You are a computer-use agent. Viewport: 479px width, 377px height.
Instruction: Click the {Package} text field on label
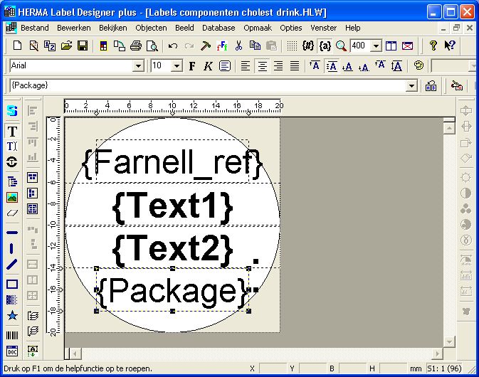pyautogui.click(x=172, y=291)
